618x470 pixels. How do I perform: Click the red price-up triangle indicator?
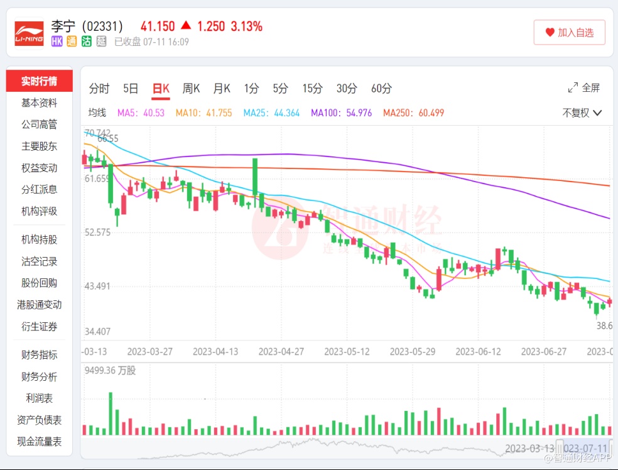(x=186, y=26)
